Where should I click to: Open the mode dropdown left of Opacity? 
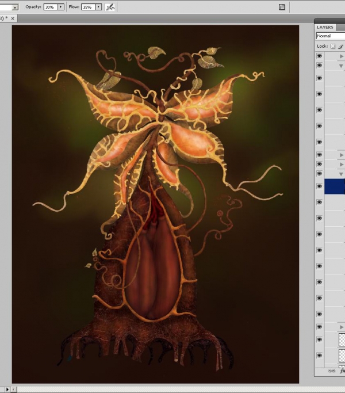click(15, 7)
